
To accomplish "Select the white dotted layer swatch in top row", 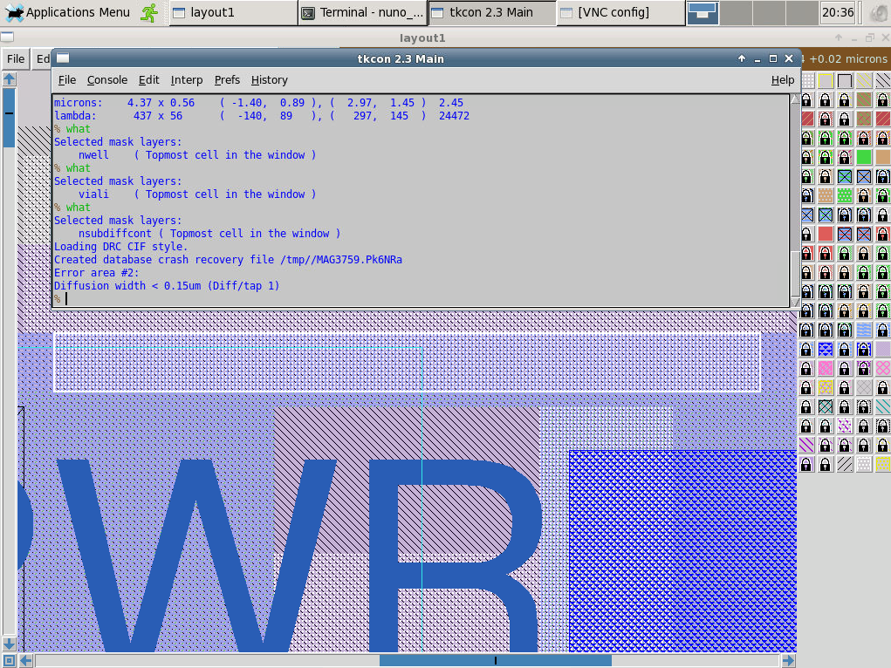I will click(807, 80).
